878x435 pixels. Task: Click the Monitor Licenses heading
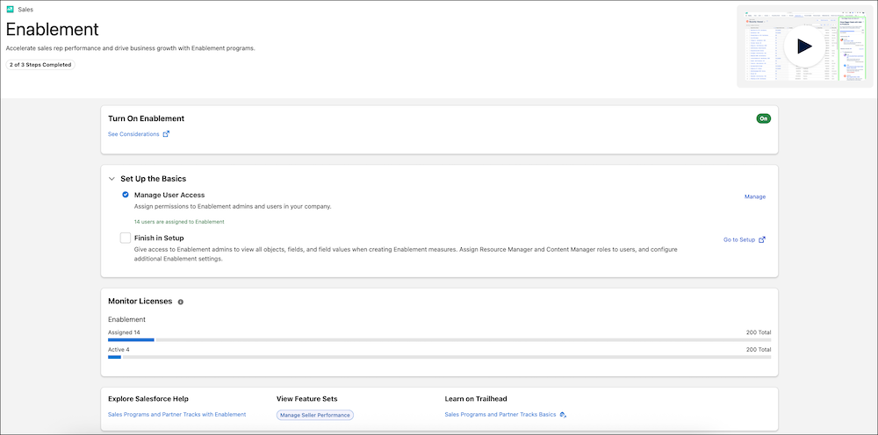140,302
